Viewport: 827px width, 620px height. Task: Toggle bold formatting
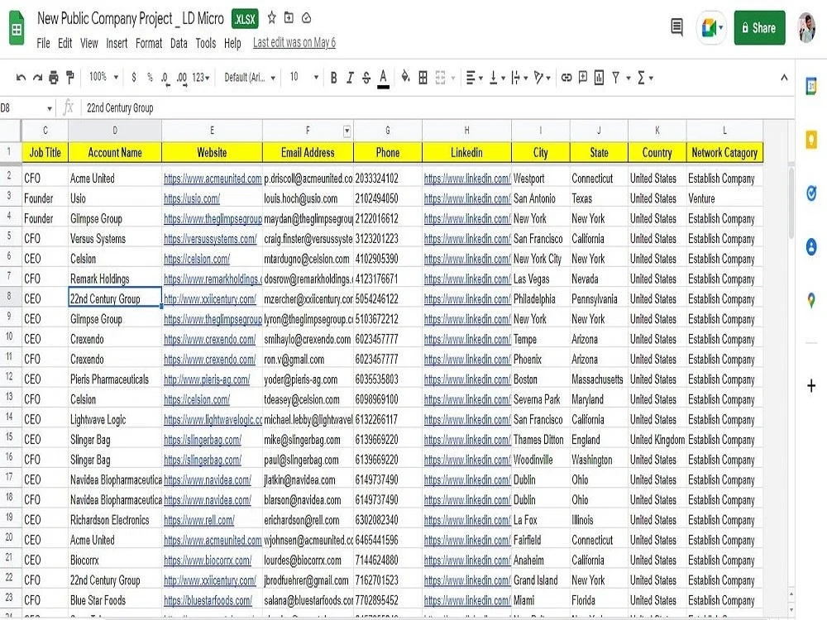333,78
